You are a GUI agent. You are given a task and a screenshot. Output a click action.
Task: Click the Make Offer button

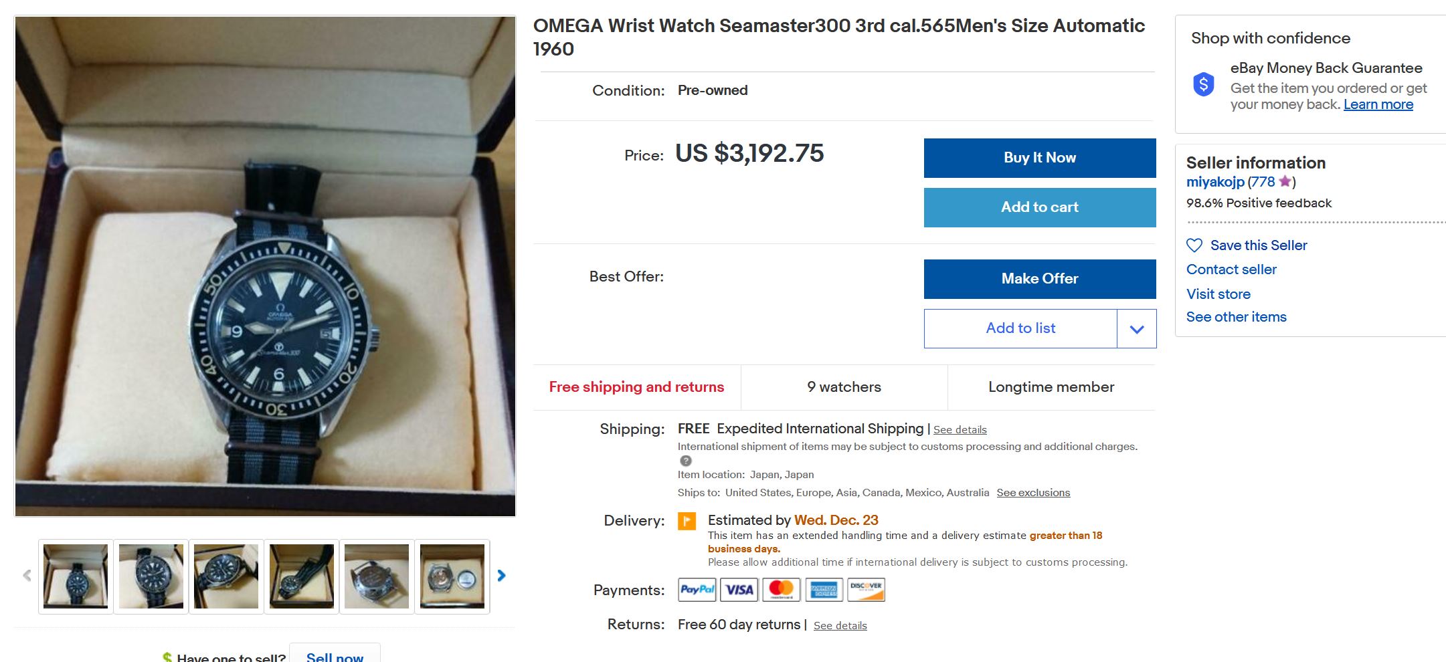1039,279
